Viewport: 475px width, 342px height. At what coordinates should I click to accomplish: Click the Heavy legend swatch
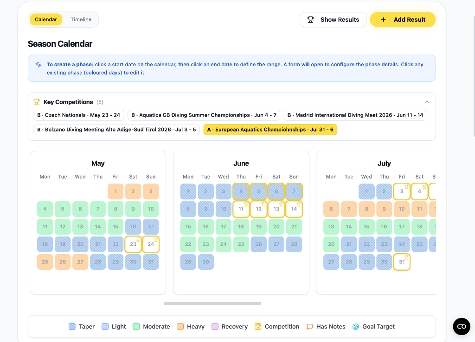click(x=180, y=327)
